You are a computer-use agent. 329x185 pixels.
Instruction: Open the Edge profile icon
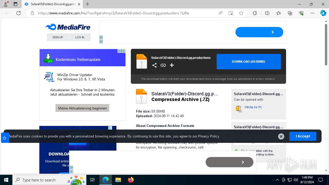pos(6,4)
